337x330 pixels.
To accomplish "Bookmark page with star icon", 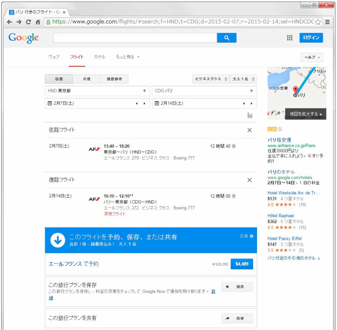I will 318,22.
